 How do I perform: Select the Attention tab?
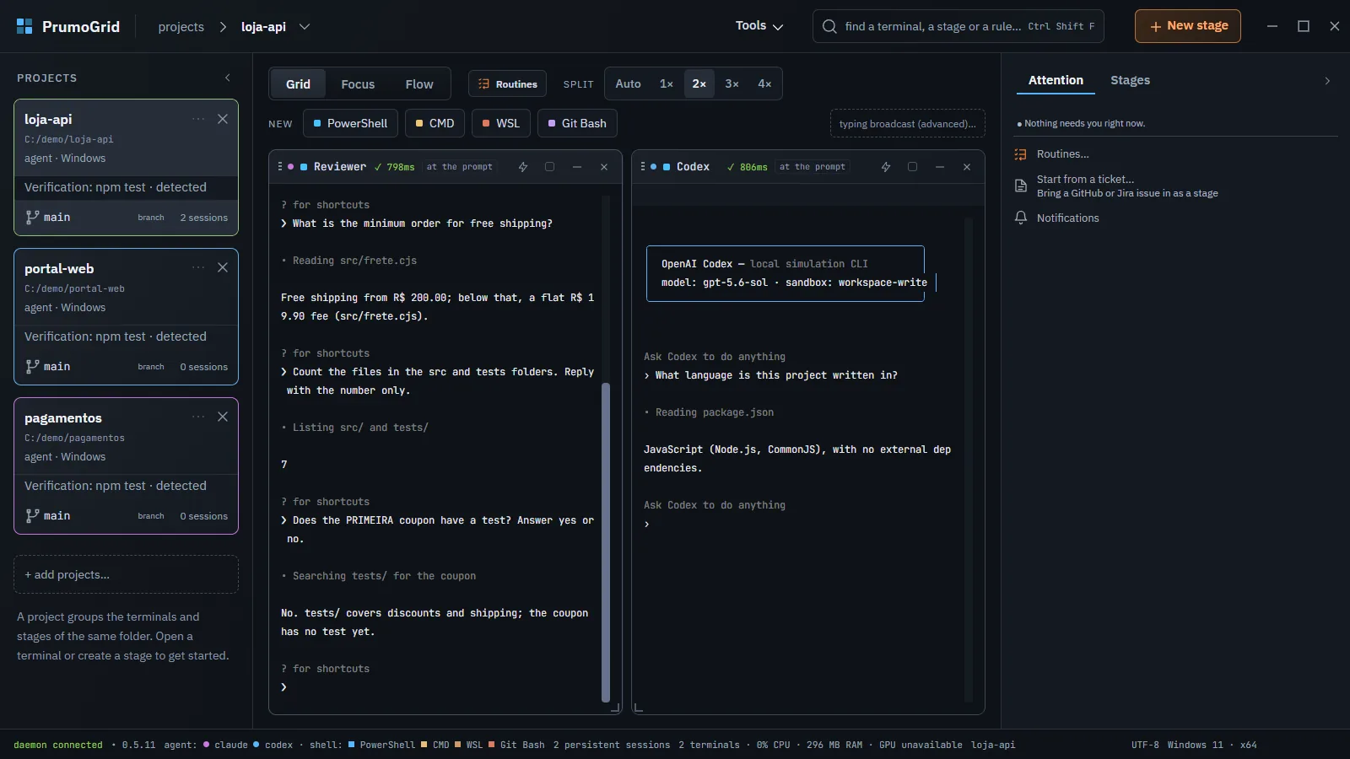[1056, 80]
